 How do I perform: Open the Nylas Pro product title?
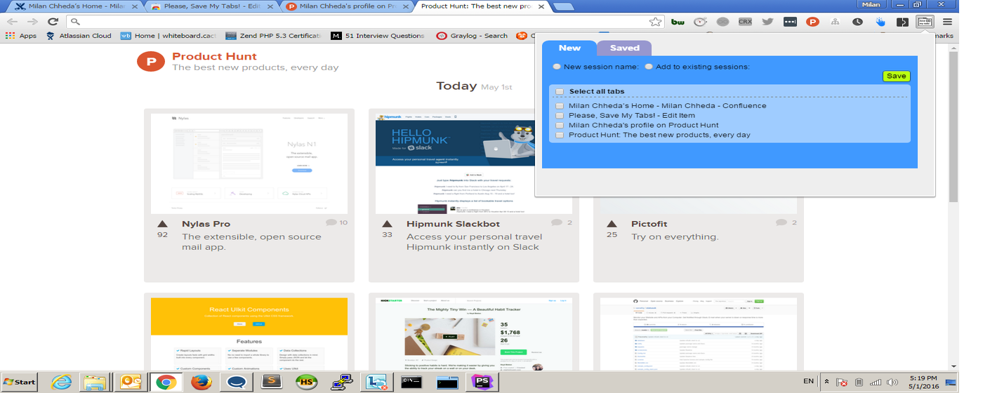[206, 224]
